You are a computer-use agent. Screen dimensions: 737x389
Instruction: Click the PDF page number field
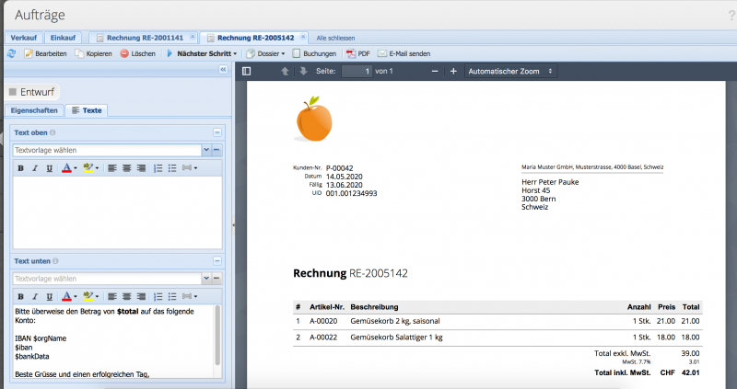point(357,72)
